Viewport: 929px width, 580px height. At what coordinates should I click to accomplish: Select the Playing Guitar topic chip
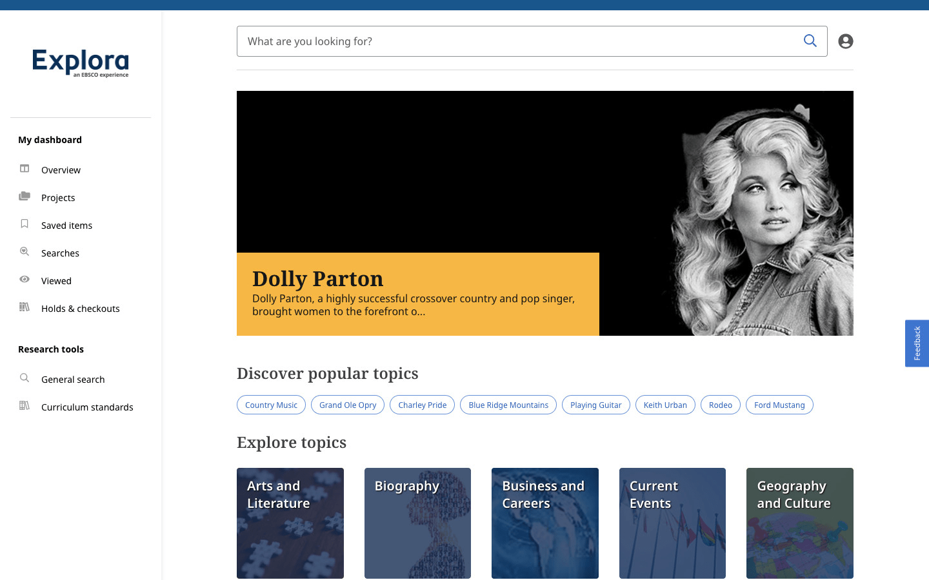[596, 405]
